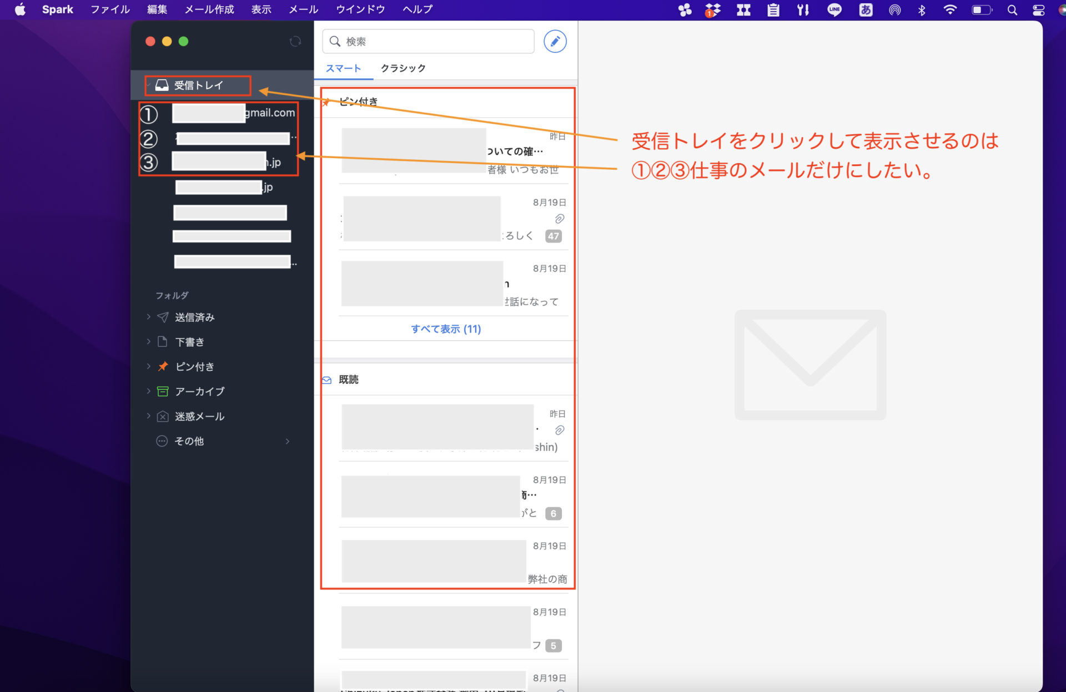The image size is (1066, 692).
Task: Select the 送信済み (Sent) folder icon
Action: point(162,317)
